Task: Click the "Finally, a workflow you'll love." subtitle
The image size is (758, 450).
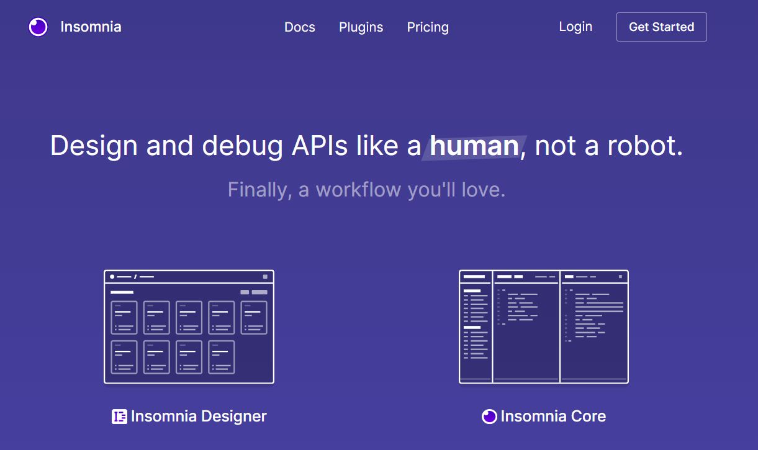Action: [366, 190]
